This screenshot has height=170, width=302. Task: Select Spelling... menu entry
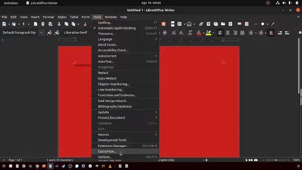point(125,23)
